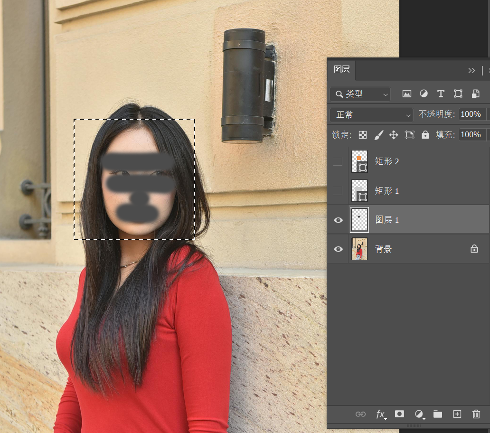The image size is (490, 433).
Task: Lock position move icon
Action: tap(394, 135)
